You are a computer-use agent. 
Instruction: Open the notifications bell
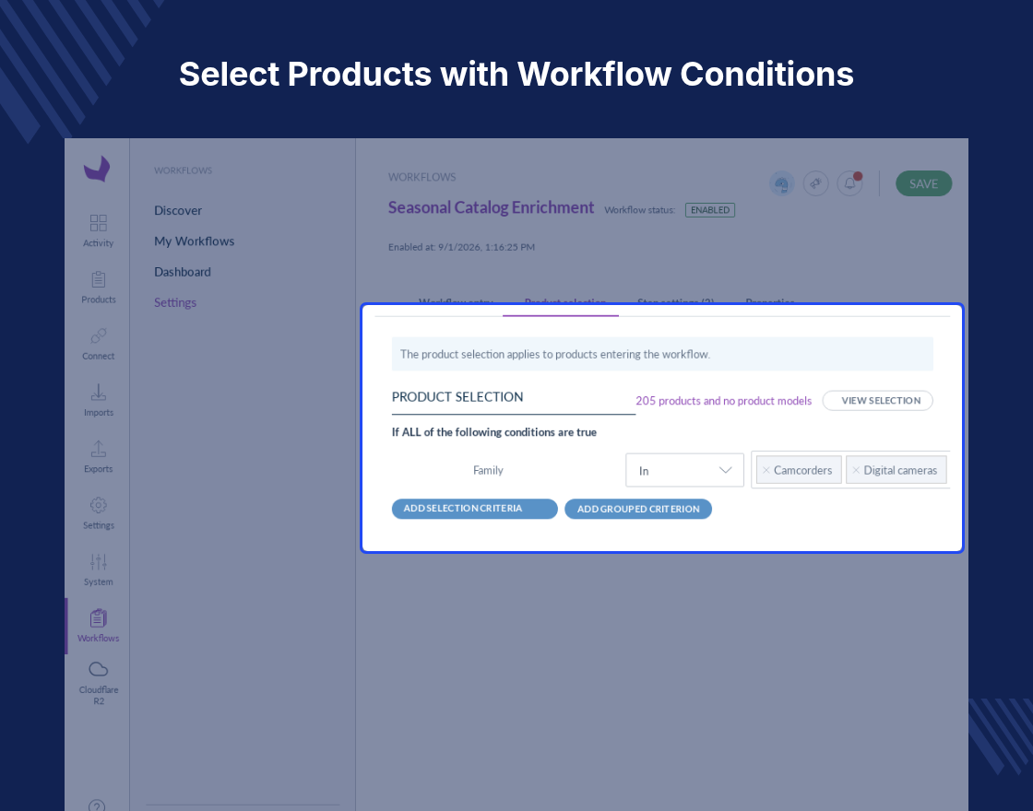tap(849, 183)
